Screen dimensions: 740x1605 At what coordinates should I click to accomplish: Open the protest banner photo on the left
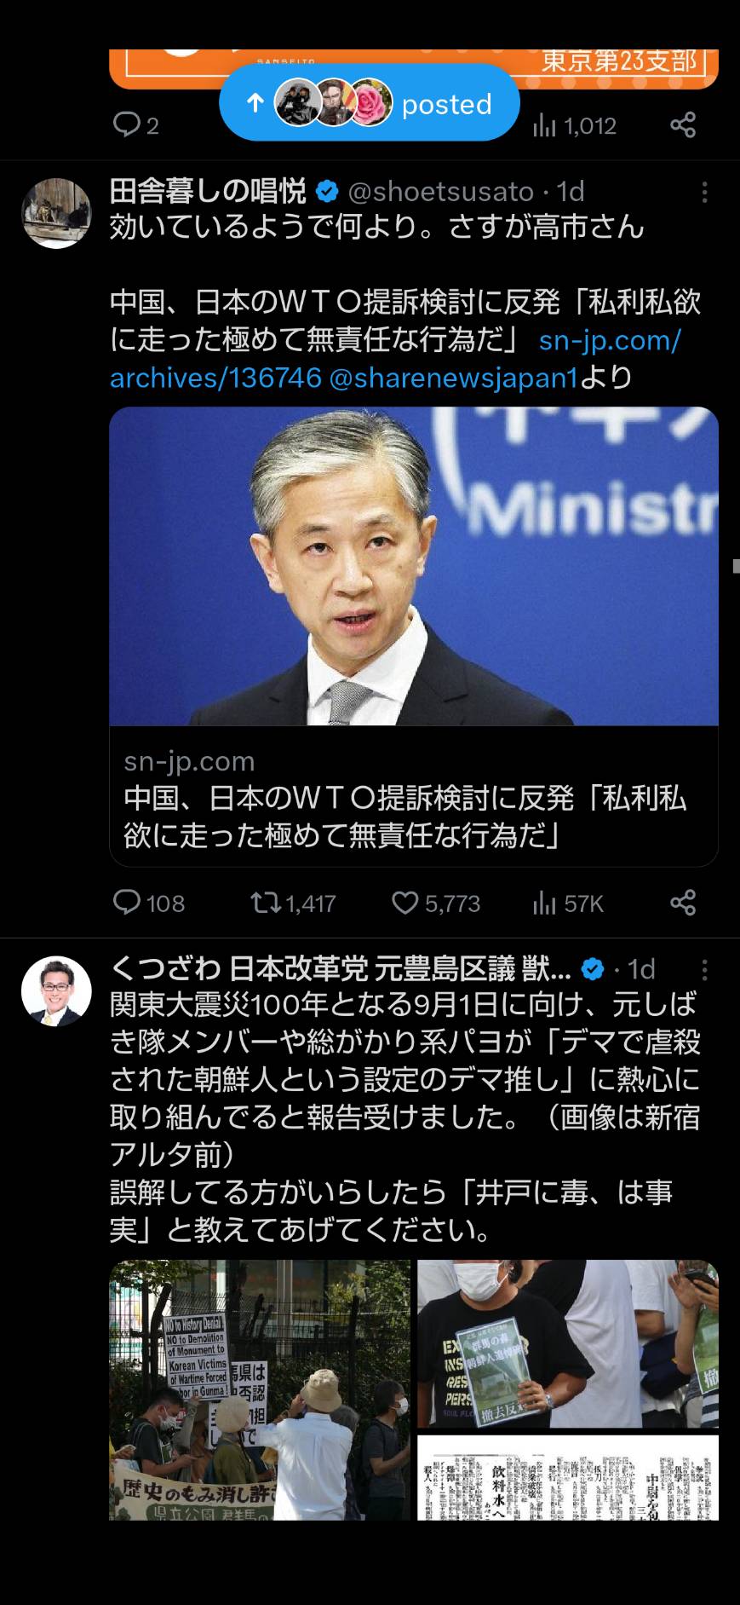click(260, 1389)
